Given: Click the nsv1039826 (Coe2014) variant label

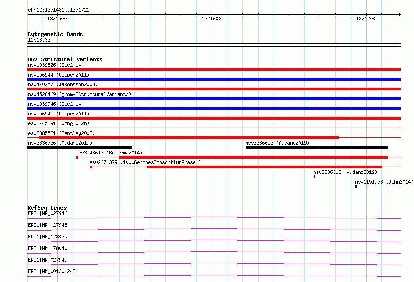Looking at the screenshot, I should tap(56, 65).
